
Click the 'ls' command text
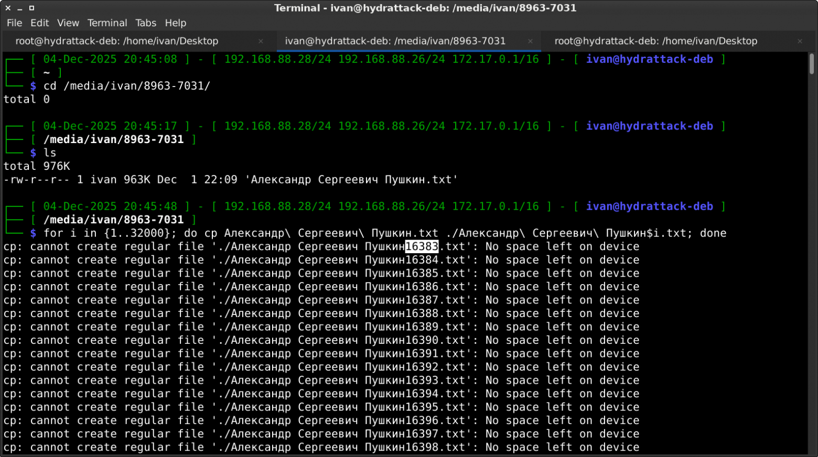[50, 153]
